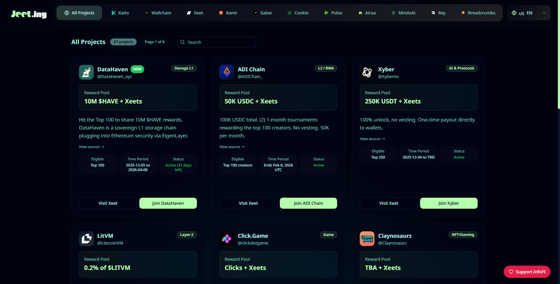This screenshot has width=560, height=284.
Task: Click the L2 / RWA tag
Action: (326, 68)
